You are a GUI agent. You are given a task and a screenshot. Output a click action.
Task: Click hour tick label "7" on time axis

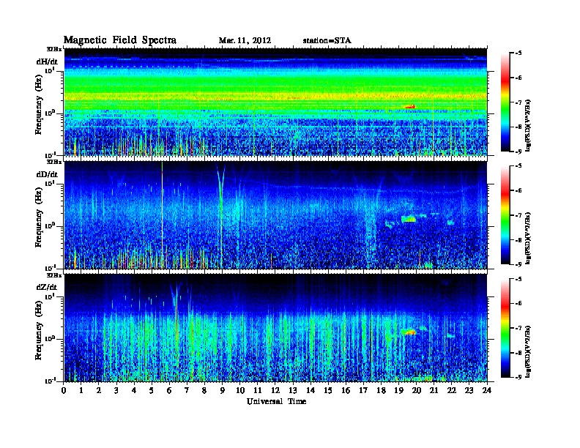click(x=187, y=391)
